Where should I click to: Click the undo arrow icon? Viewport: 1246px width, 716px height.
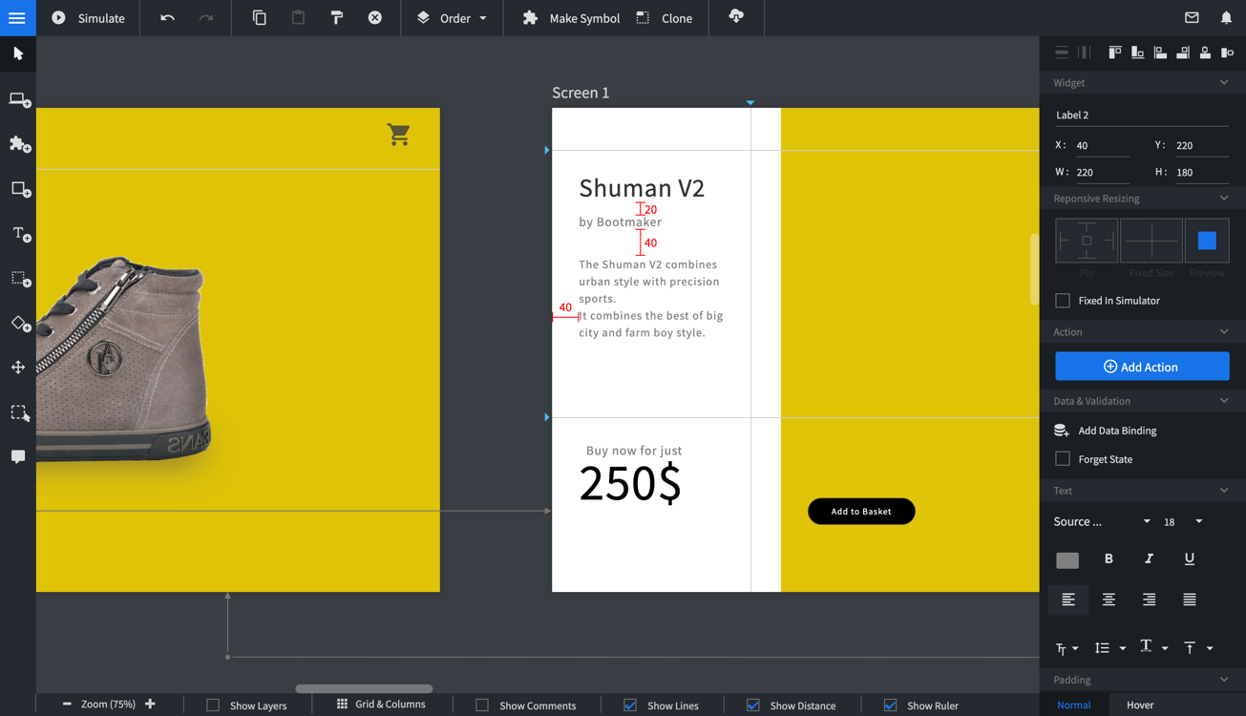point(167,18)
